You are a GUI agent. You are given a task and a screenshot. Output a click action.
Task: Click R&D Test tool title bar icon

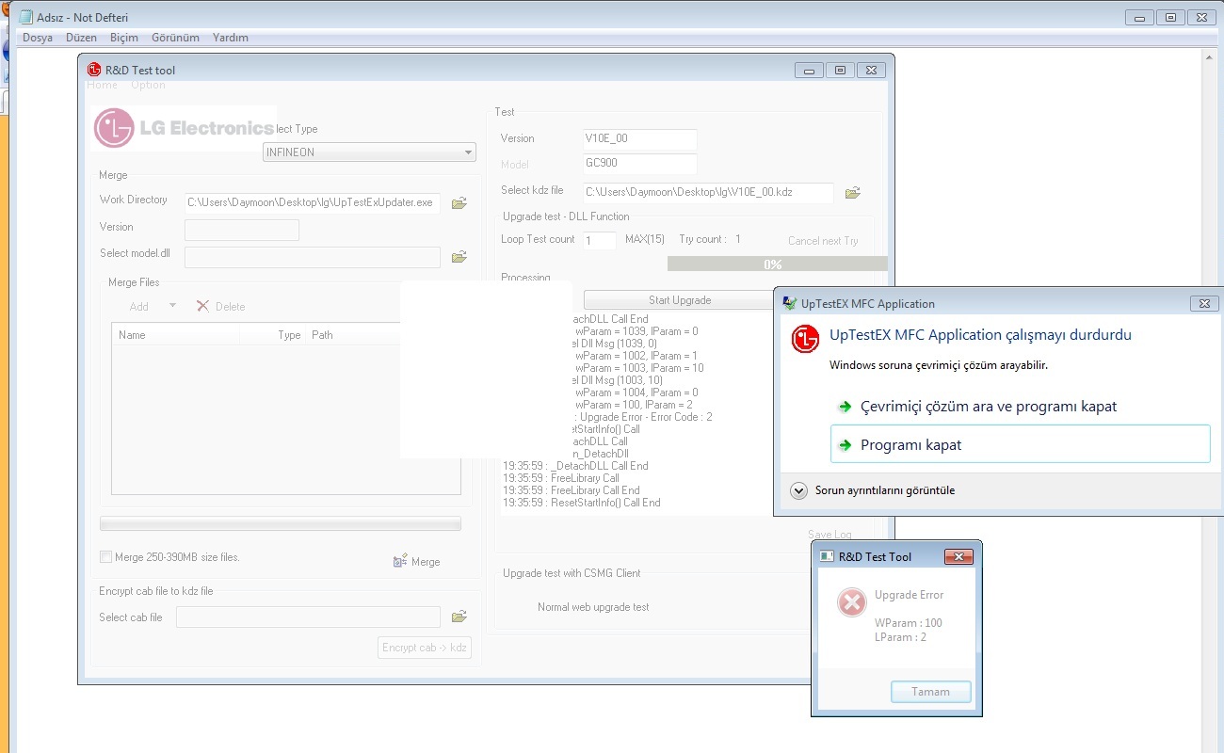tap(94, 70)
